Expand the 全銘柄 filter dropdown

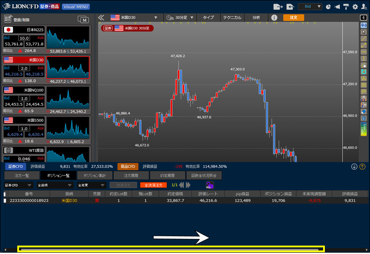[x=54, y=185]
